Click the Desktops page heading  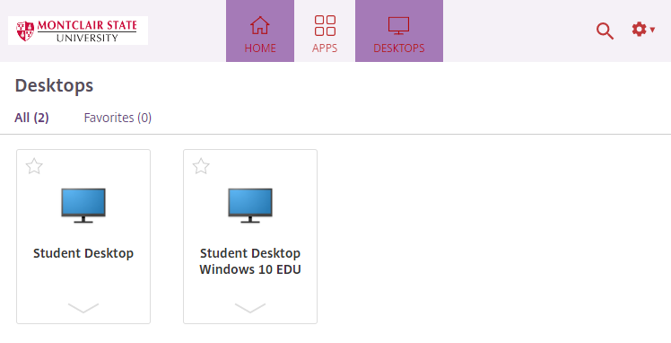pyautogui.click(x=54, y=85)
